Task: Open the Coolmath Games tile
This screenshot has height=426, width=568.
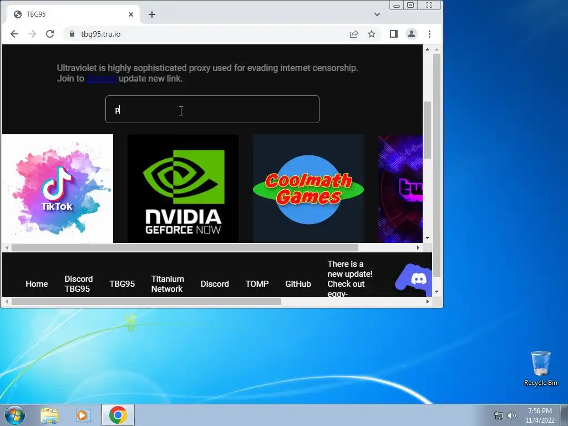Action: pyautogui.click(x=308, y=189)
